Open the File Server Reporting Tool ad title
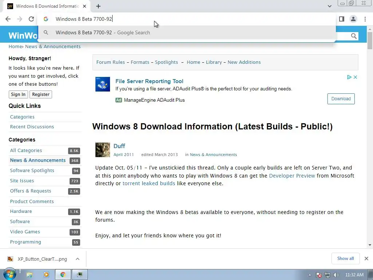The width and height of the screenshot is (373, 280). click(149, 81)
